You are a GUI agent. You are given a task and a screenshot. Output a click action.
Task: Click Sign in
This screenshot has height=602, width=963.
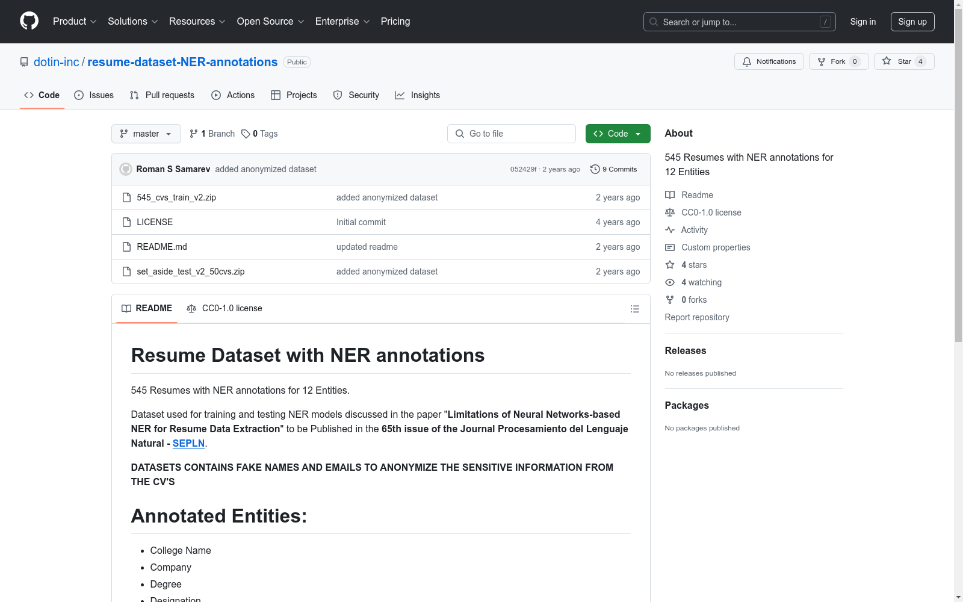click(x=863, y=22)
